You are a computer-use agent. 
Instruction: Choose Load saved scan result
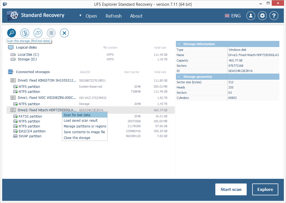tap(85, 121)
